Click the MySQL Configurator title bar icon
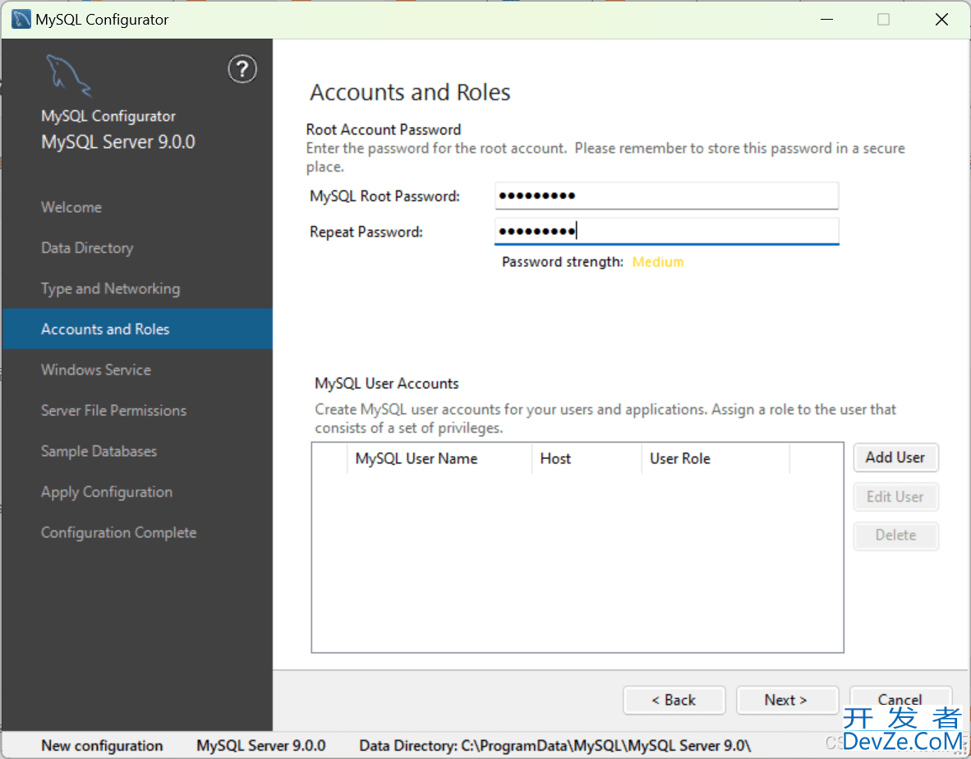 (x=21, y=19)
